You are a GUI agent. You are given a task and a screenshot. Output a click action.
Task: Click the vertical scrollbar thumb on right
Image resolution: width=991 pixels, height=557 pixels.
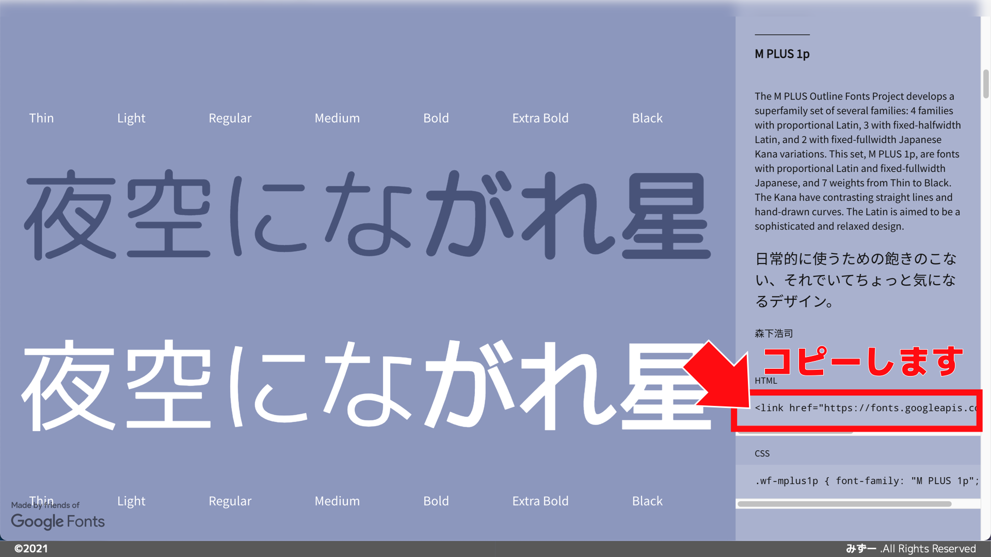[x=986, y=84]
